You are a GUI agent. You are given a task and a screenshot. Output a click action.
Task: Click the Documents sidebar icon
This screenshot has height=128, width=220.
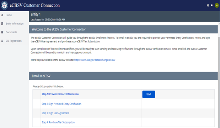(x=2, y=32)
